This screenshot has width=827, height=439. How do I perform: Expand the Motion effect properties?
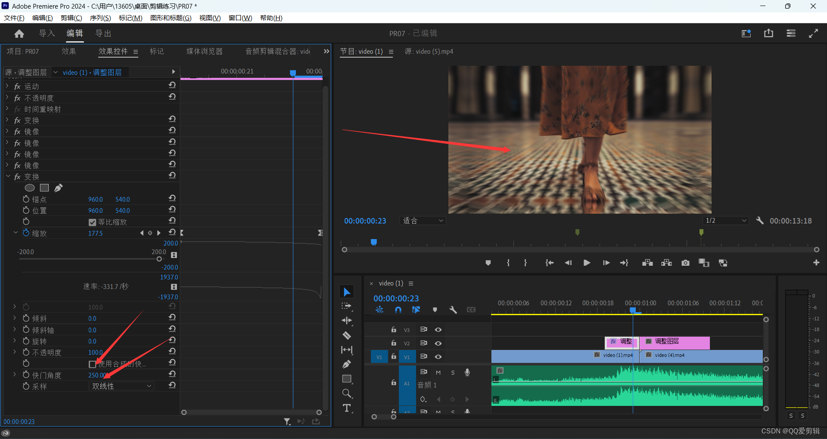7,86
